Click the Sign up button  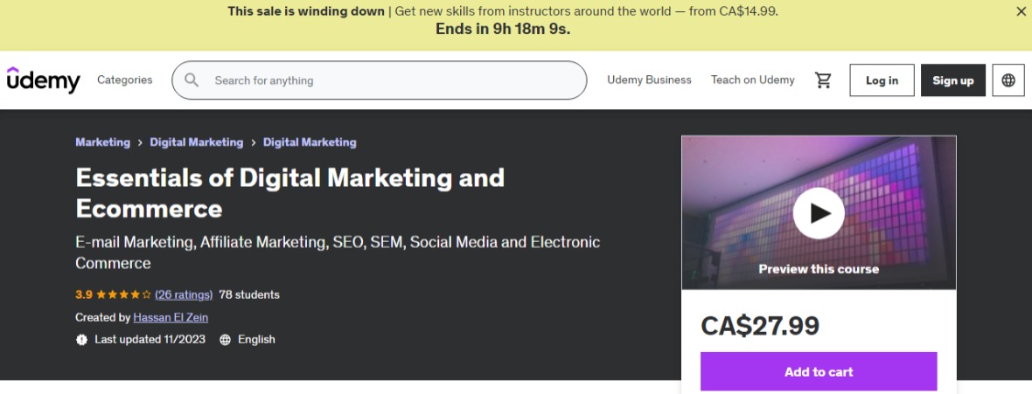(952, 80)
